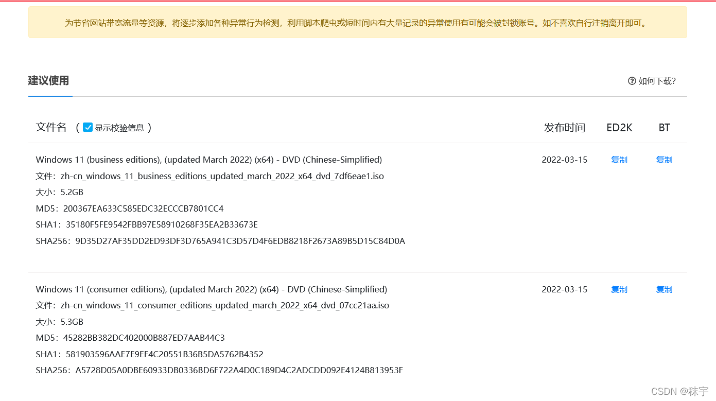Click consumer editions release date 2022-03-15

(565, 289)
